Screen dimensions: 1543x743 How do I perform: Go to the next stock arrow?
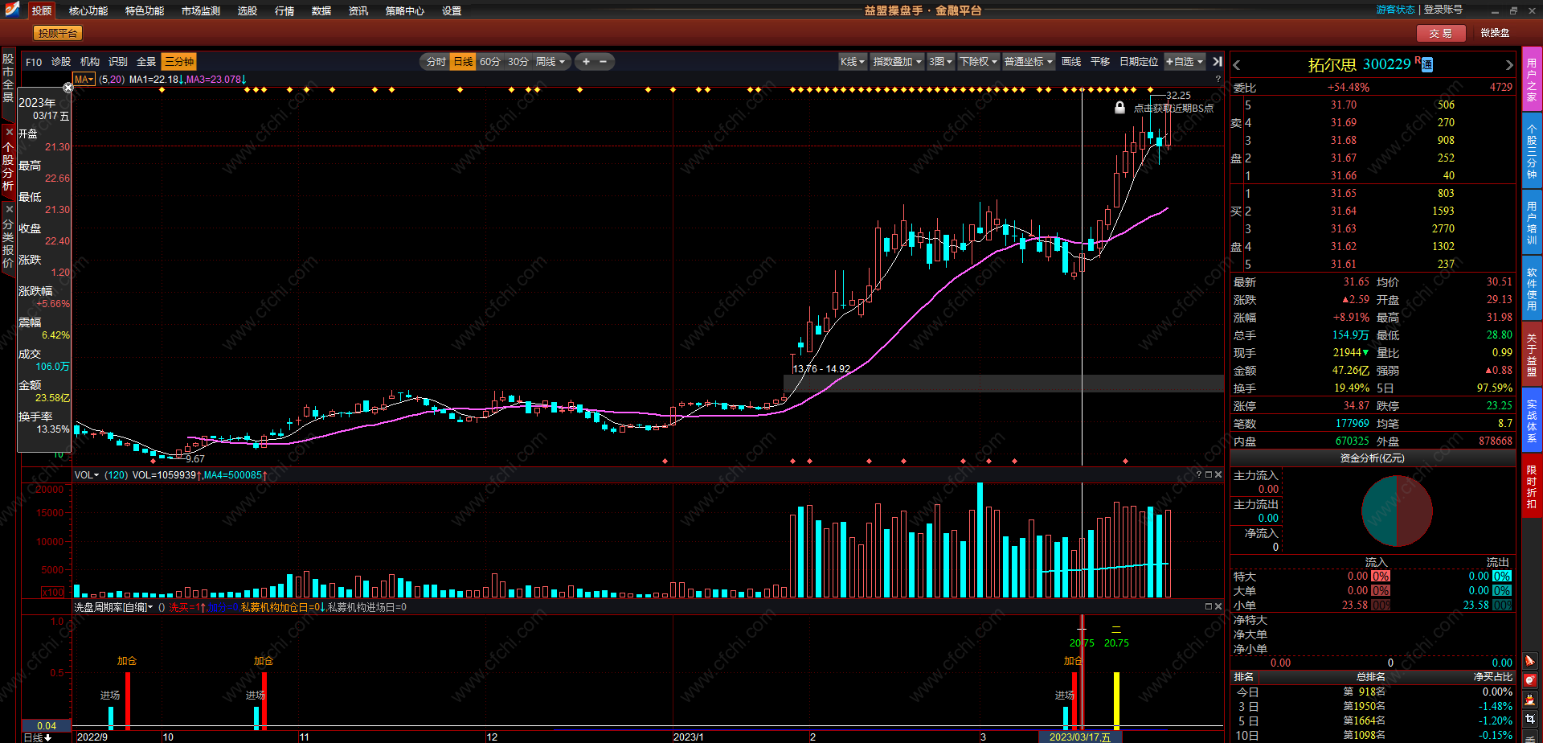(x=1508, y=65)
